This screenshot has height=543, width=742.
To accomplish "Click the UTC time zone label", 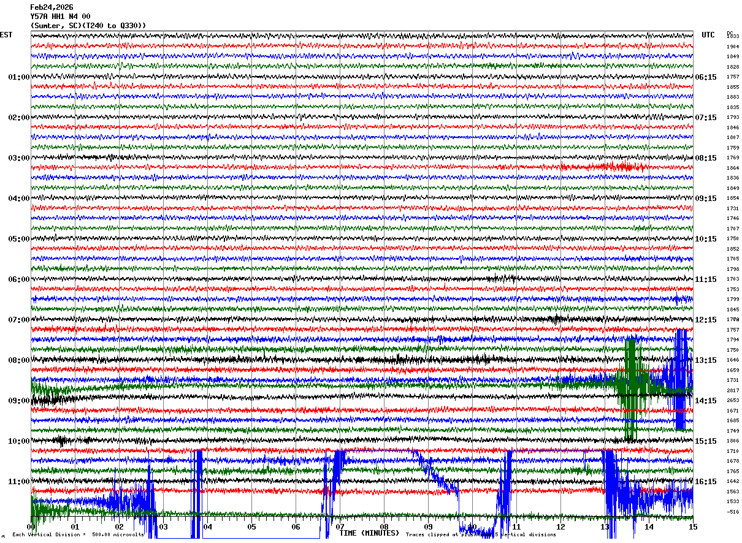I will click(x=708, y=35).
